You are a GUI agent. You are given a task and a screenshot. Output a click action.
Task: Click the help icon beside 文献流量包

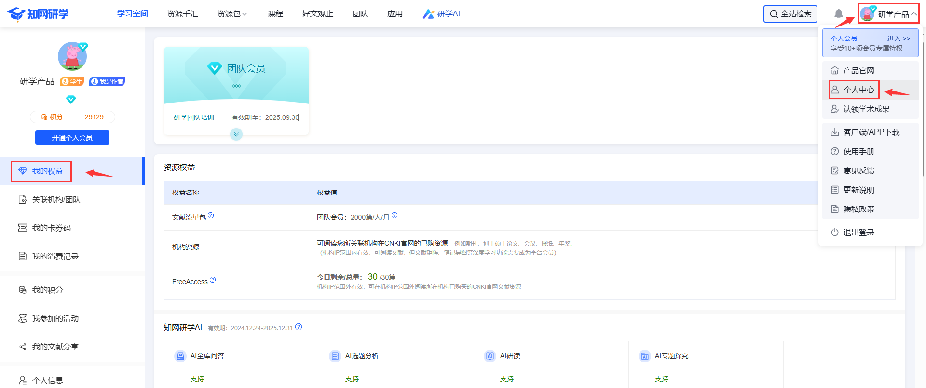tap(211, 216)
